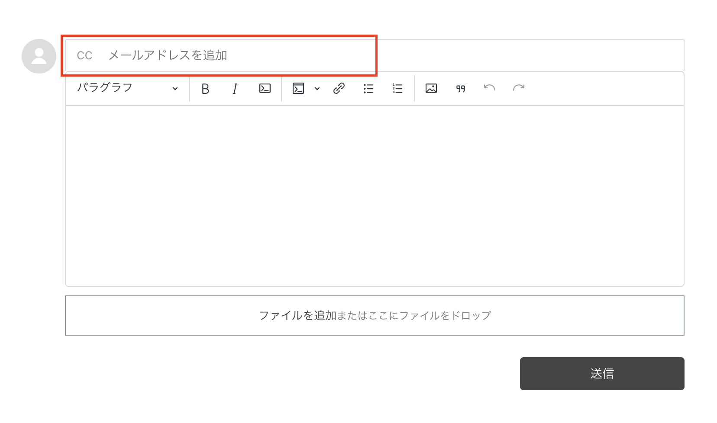Toggle bold formatting
The height and width of the screenshot is (423, 717).
tap(205, 88)
